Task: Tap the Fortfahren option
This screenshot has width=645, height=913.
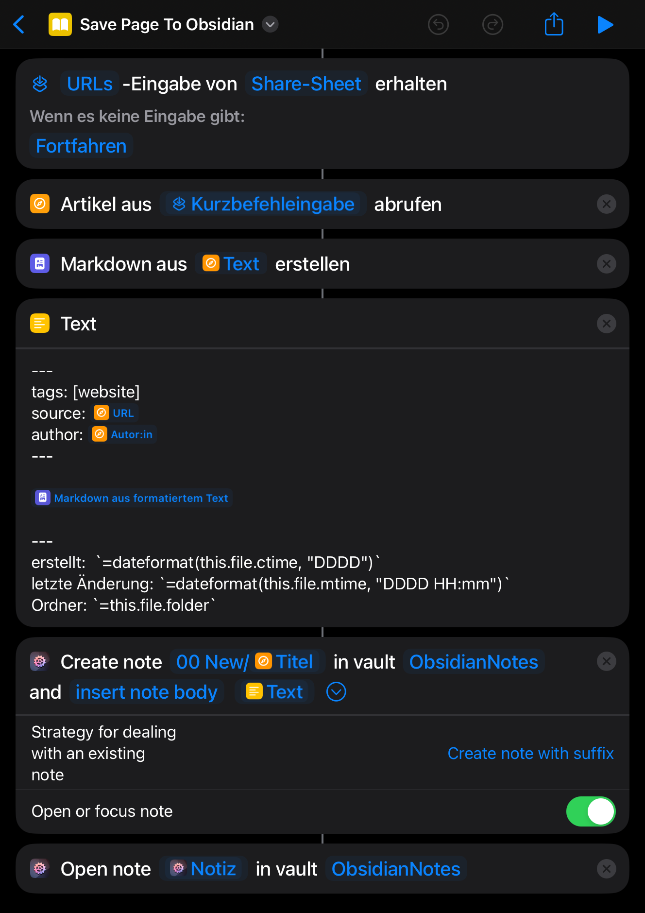Action: 81,145
